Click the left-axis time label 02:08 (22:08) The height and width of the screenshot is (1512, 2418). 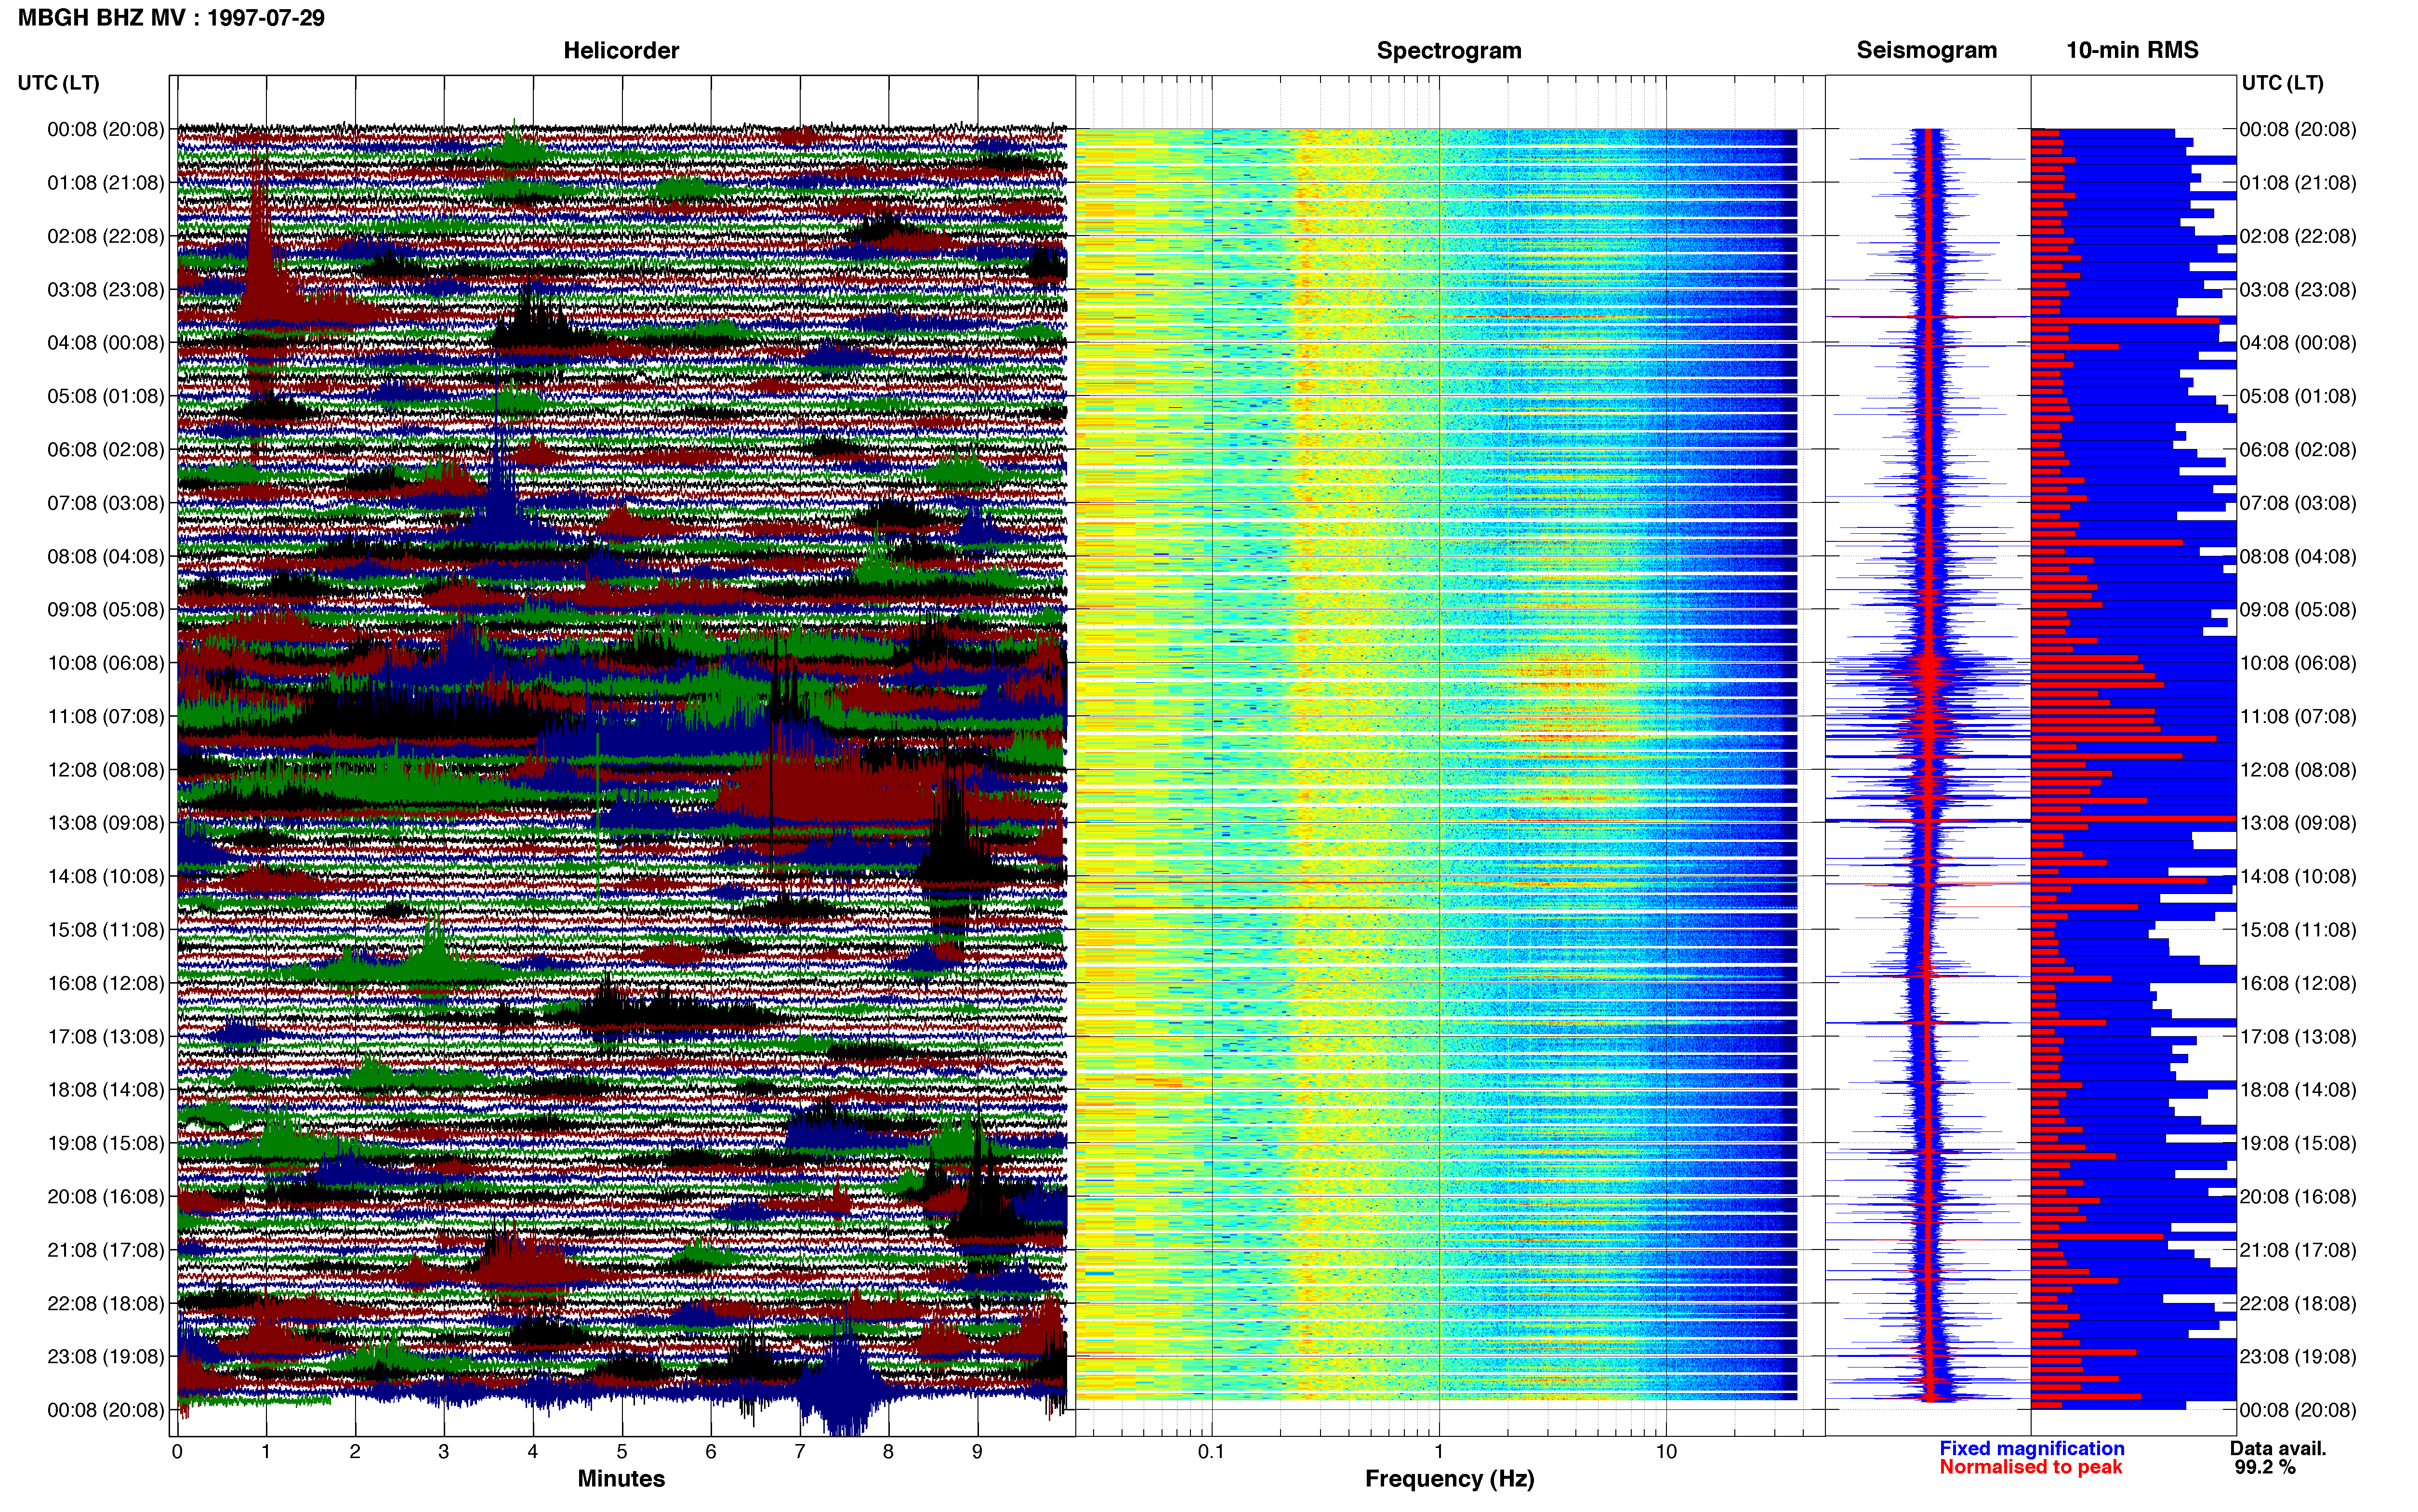click(x=106, y=236)
